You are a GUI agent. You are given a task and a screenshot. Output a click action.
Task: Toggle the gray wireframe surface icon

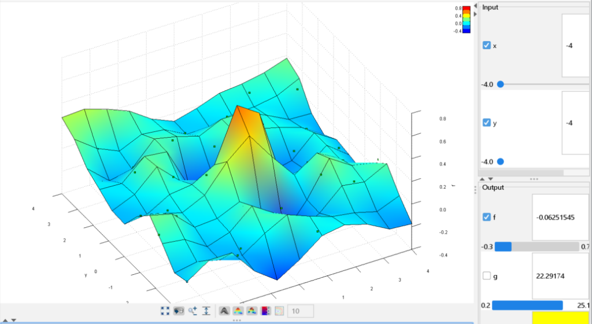click(224, 311)
